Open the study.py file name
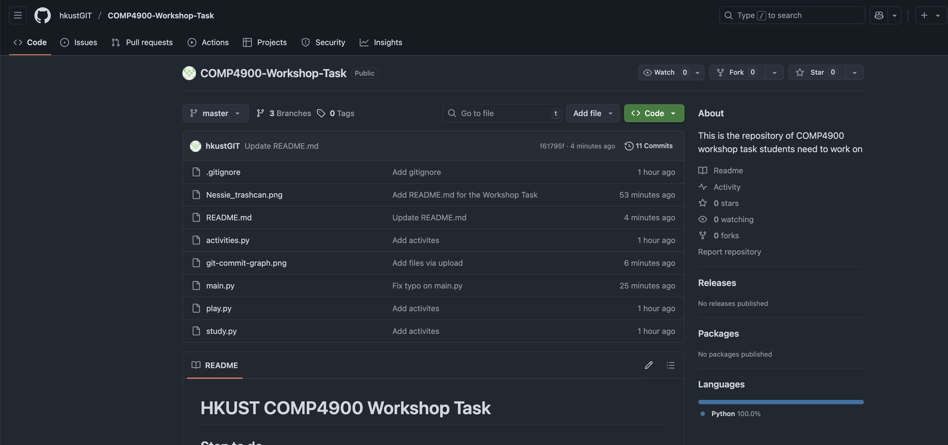The image size is (948, 445). [x=221, y=331]
